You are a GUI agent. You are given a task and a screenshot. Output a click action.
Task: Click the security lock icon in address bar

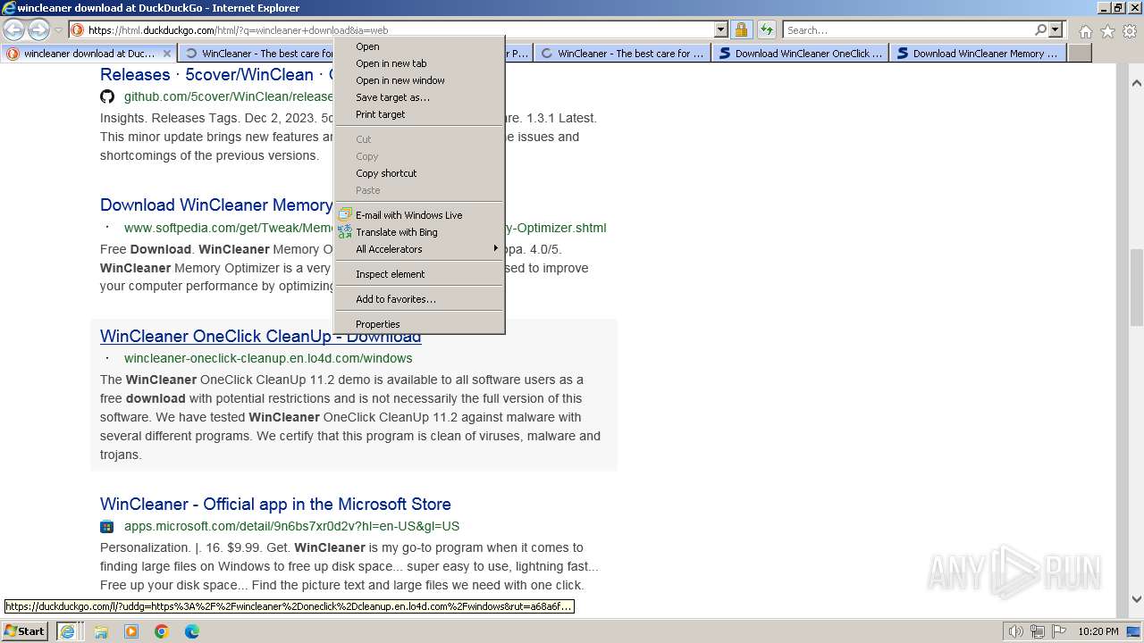(741, 29)
